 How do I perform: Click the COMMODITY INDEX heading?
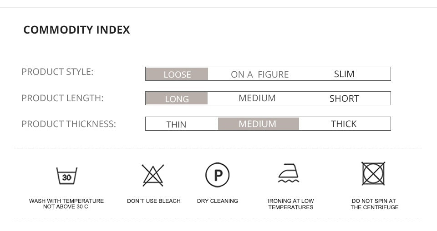[76, 30]
